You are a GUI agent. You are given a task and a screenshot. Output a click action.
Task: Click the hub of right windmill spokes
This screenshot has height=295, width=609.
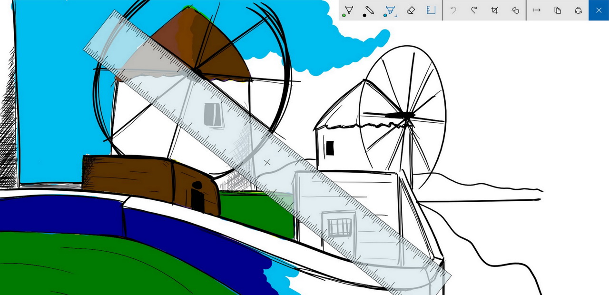[x=406, y=115]
